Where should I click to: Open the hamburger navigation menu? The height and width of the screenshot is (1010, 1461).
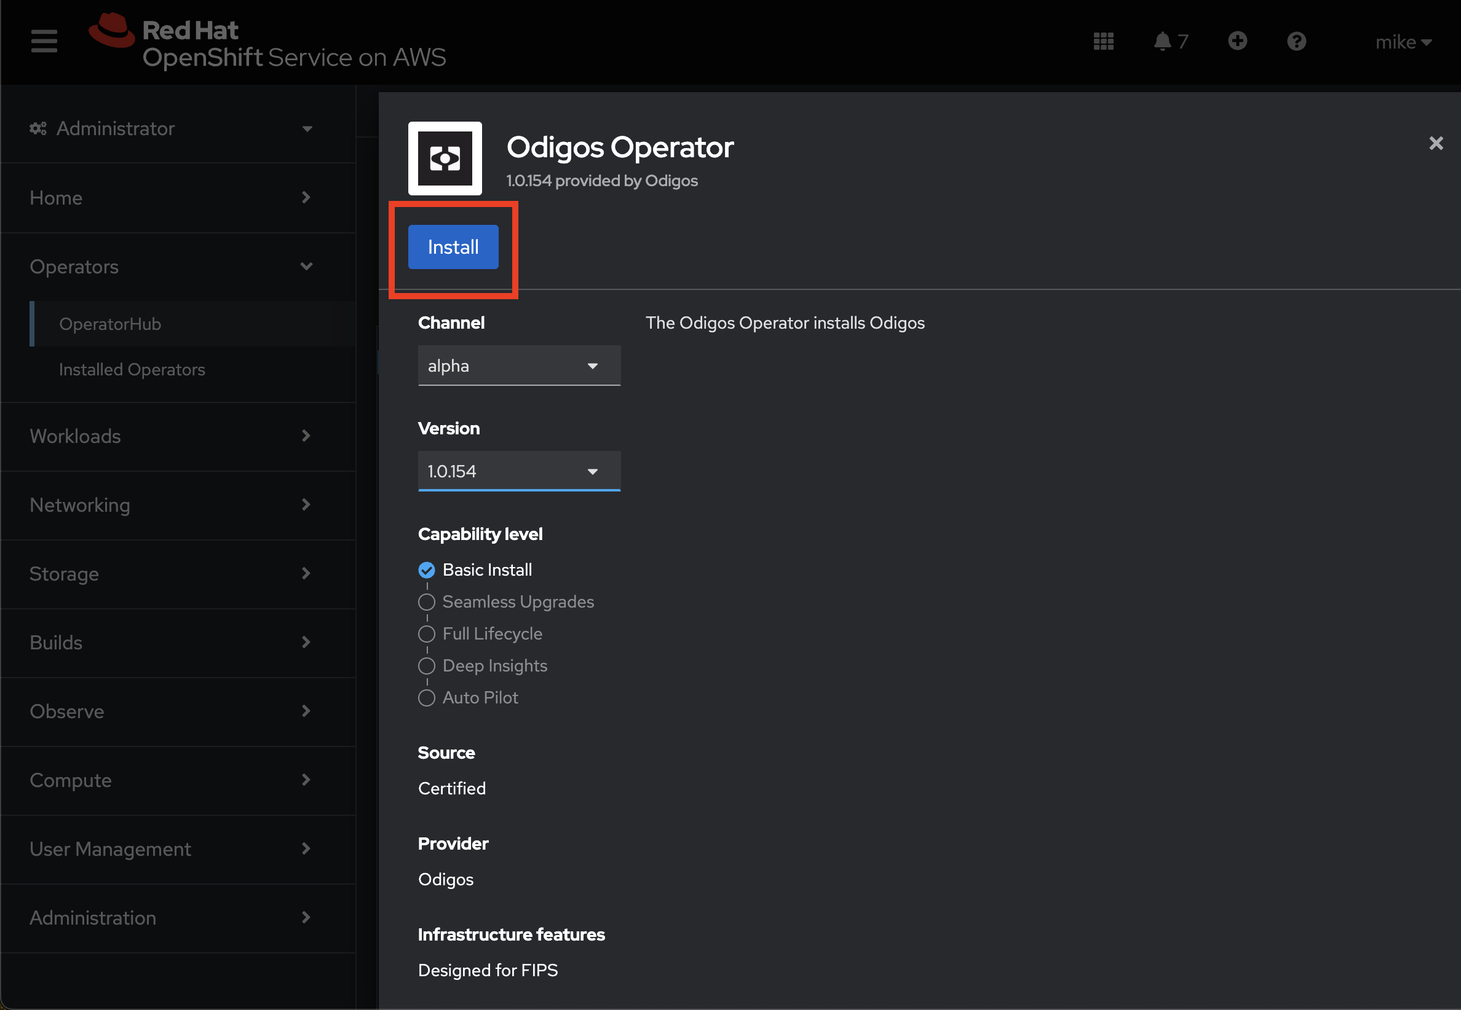click(x=44, y=41)
